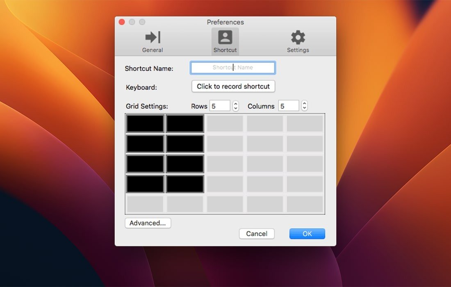Decrease Rows with the stepper down arrow
Screen dimensions: 451x287
tap(236, 109)
